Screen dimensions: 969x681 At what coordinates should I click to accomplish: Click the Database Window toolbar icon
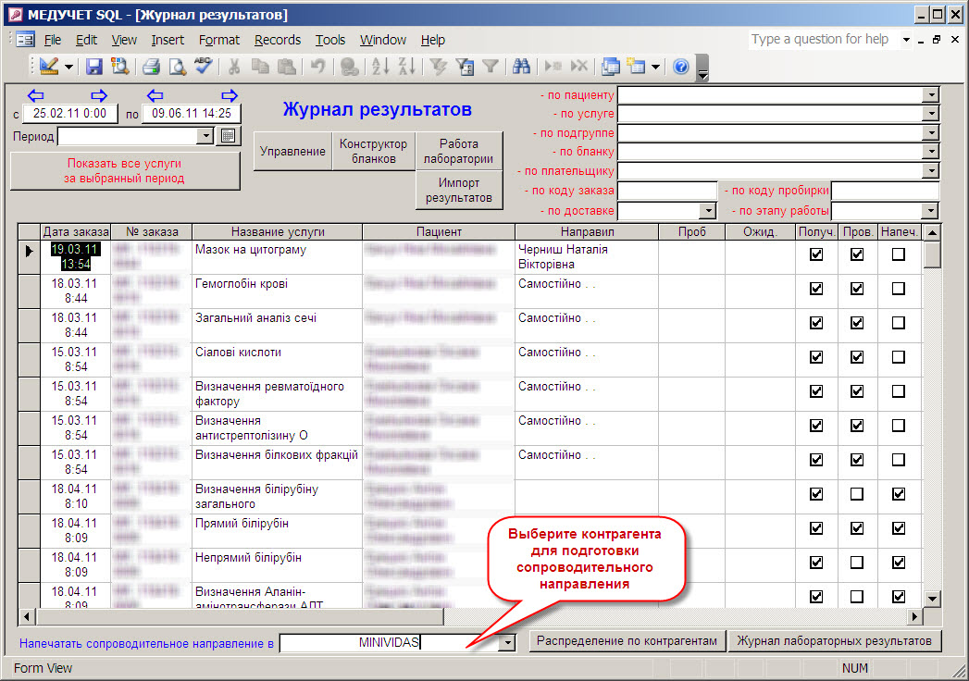611,66
